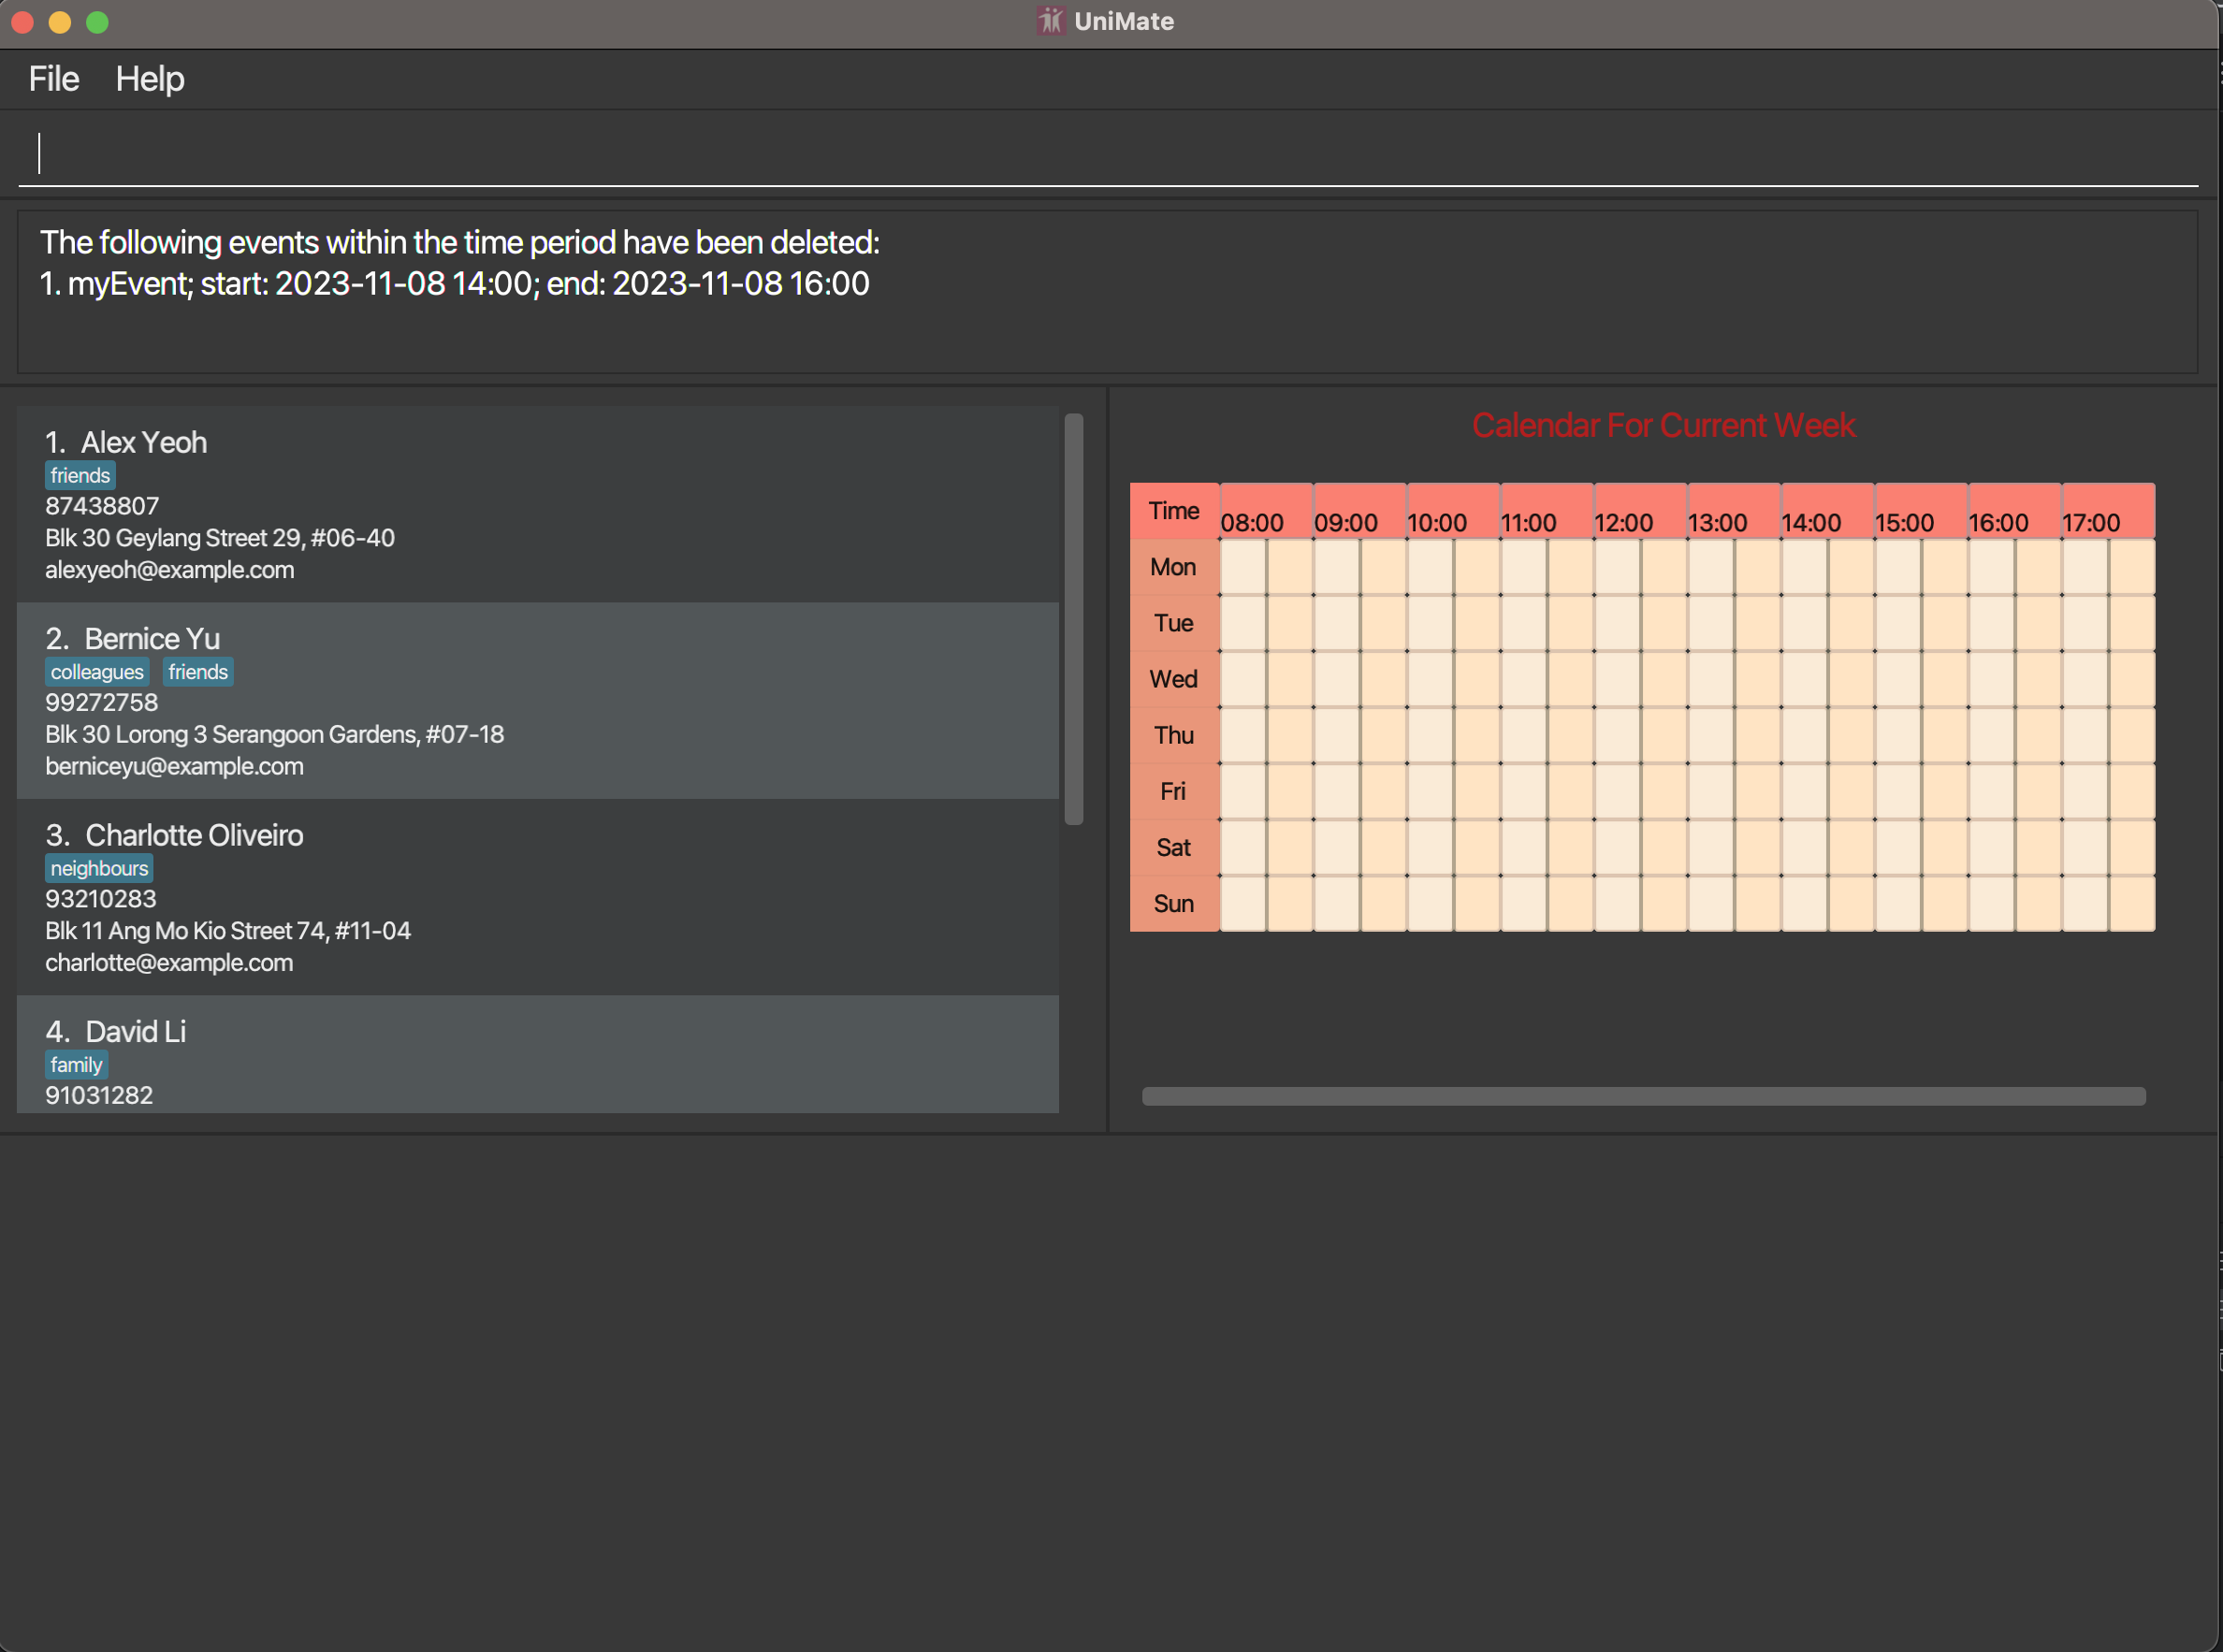The width and height of the screenshot is (2223, 1652).
Task: Click email charlotte@example.com
Action: click(170, 963)
